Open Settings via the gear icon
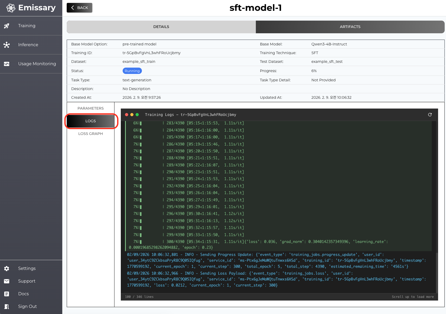This screenshot has height=314, width=446. point(7,268)
